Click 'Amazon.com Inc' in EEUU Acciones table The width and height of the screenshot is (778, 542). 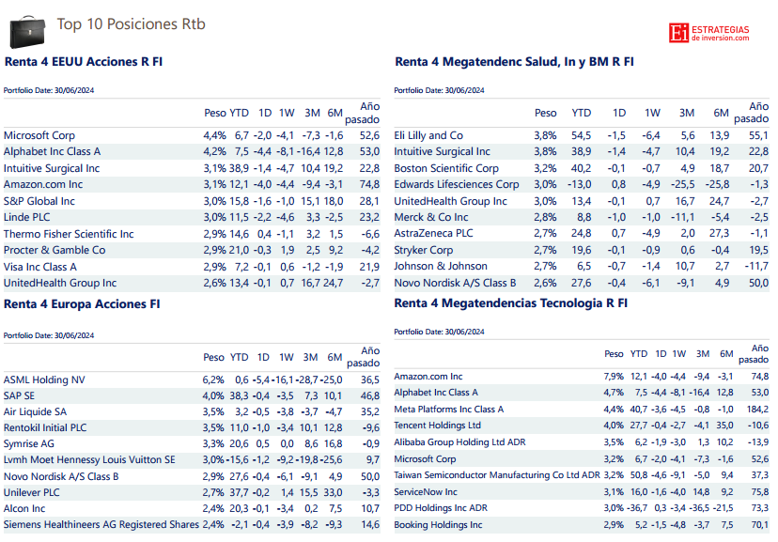pyautogui.click(x=43, y=184)
